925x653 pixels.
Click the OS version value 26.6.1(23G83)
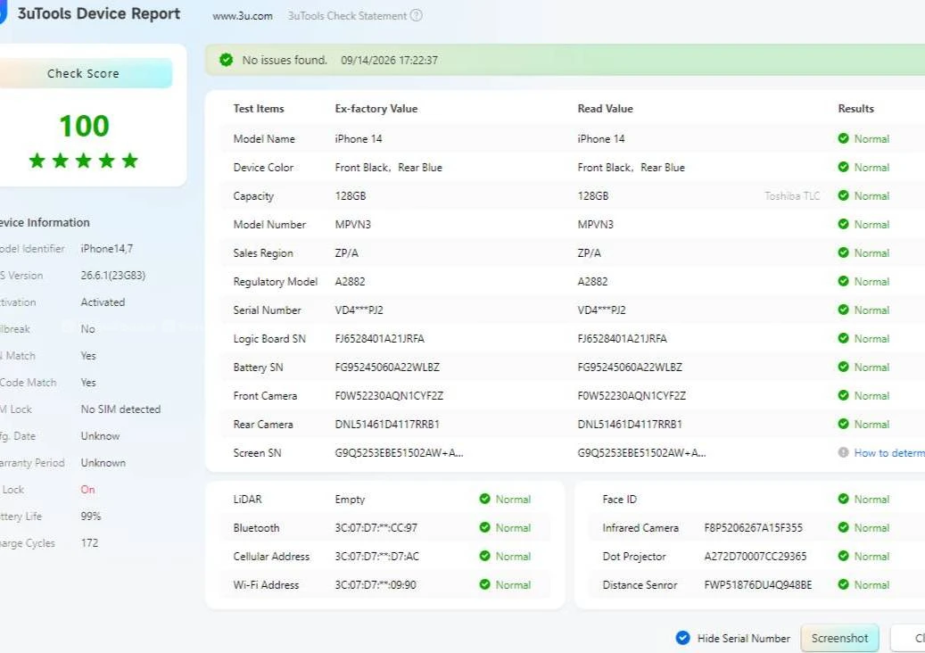pyautogui.click(x=112, y=276)
